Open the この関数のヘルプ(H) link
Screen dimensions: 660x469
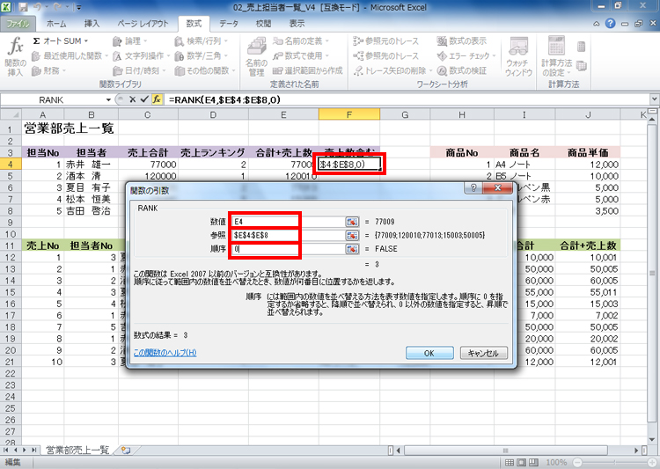coord(165,353)
